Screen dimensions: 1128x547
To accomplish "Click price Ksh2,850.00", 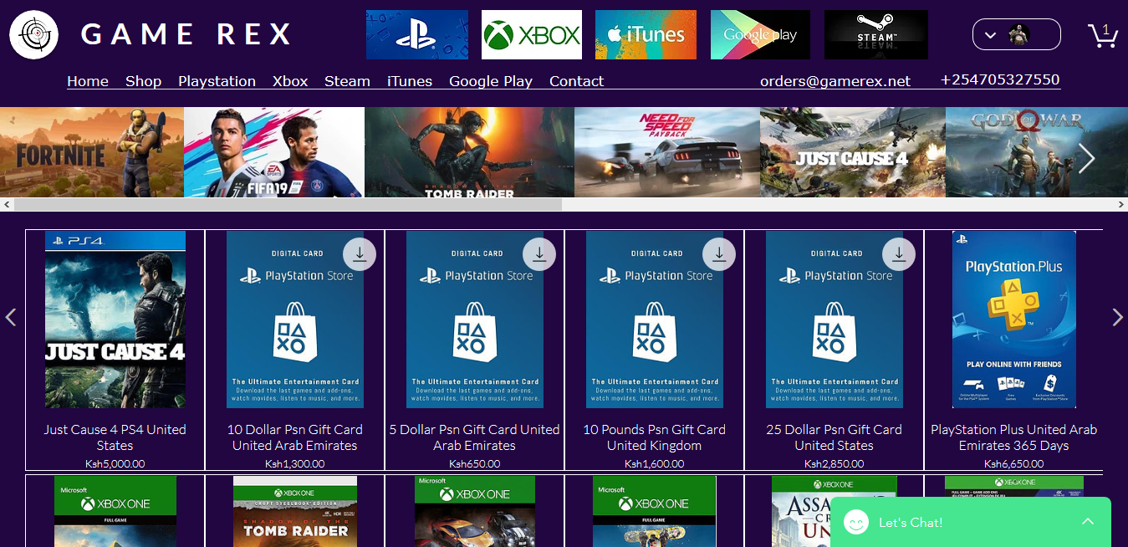I will pyautogui.click(x=835, y=463).
